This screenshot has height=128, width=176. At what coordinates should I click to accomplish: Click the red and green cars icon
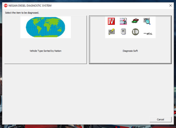[x=135, y=21]
